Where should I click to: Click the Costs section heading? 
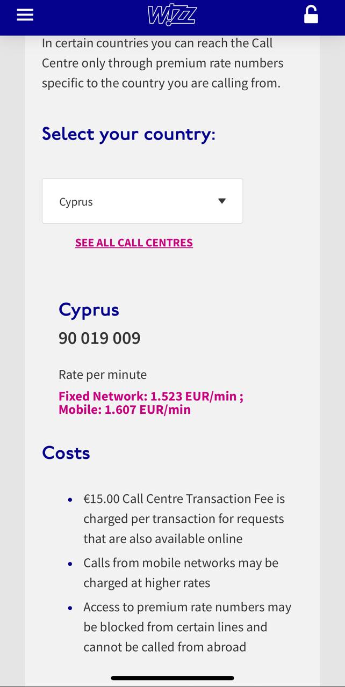pyautogui.click(x=66, y=453)
